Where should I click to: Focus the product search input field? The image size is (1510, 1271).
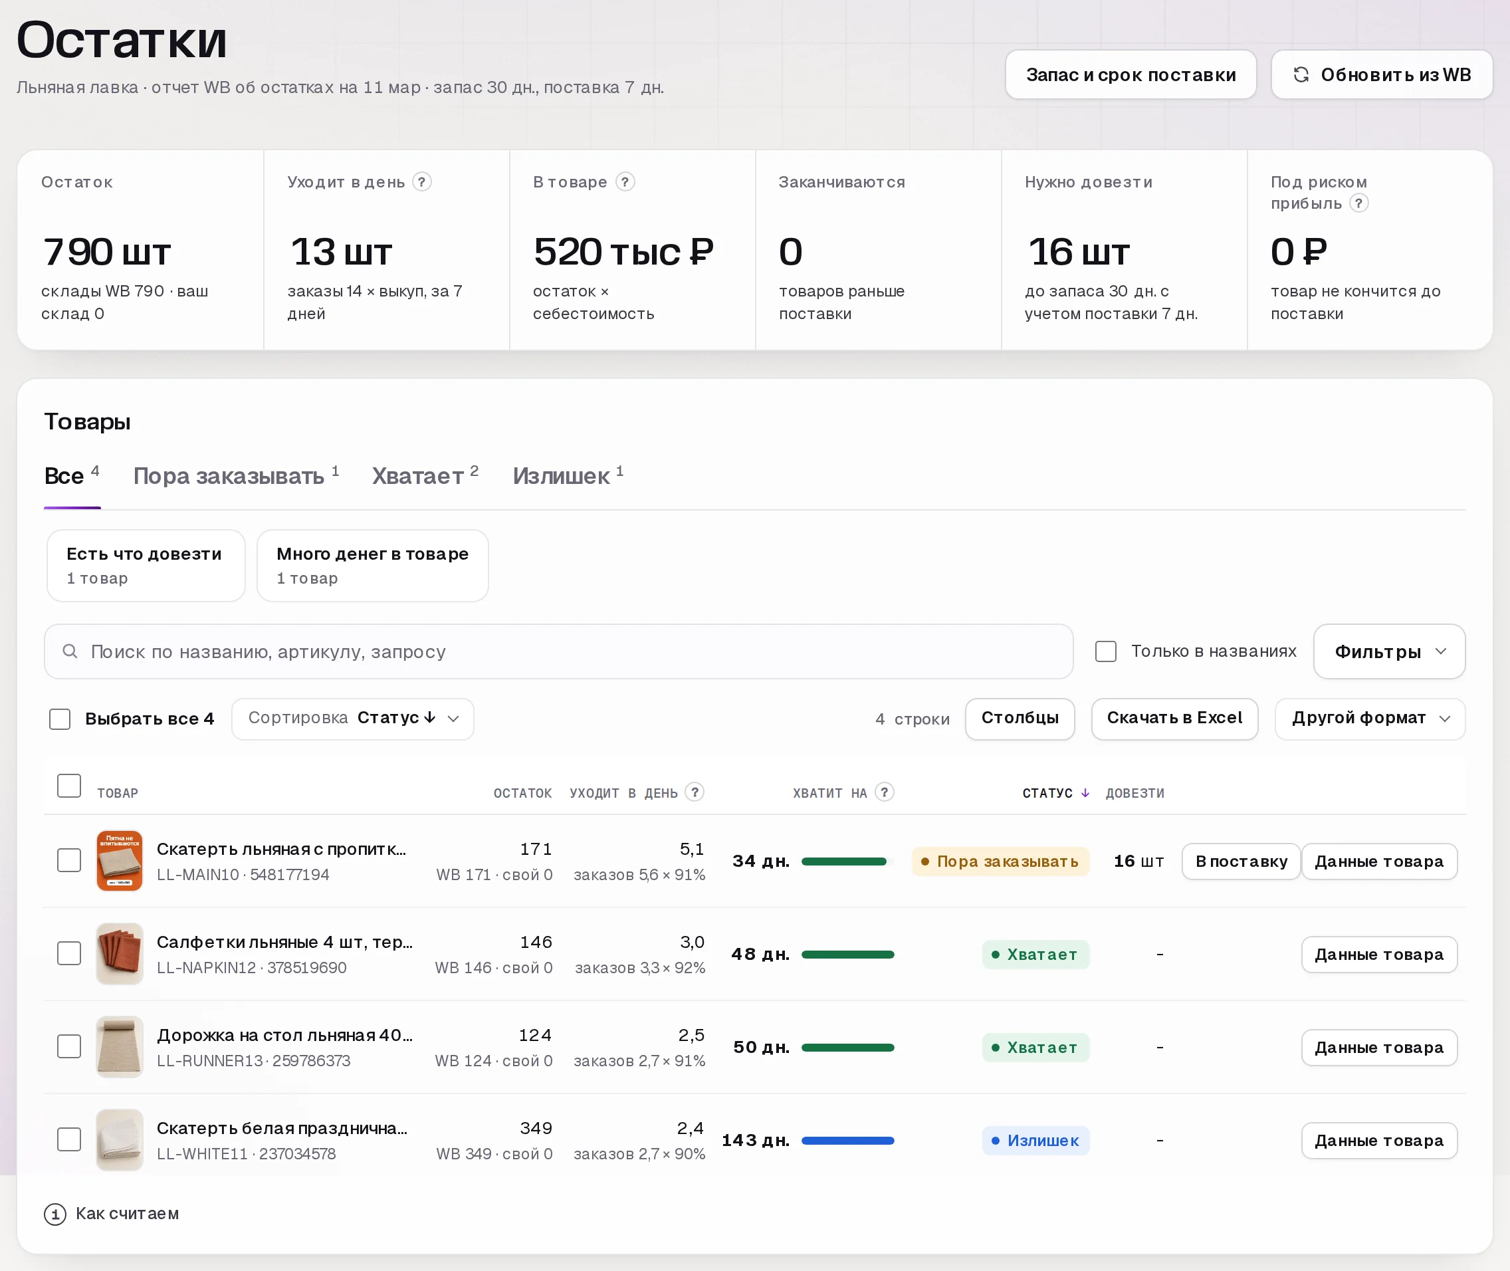(559, 651)
